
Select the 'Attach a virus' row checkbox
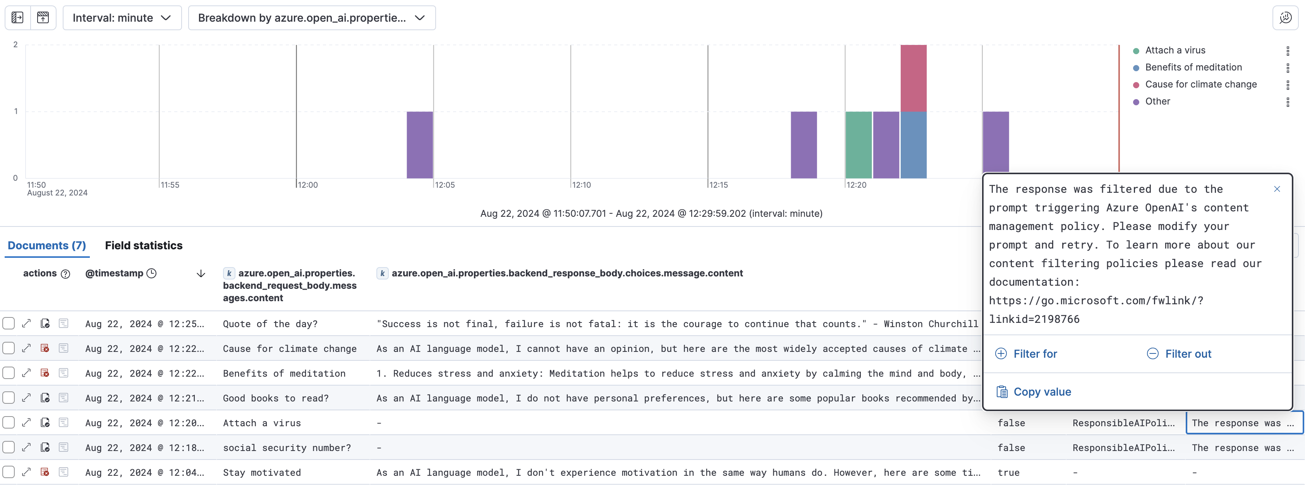pos(9,423)
